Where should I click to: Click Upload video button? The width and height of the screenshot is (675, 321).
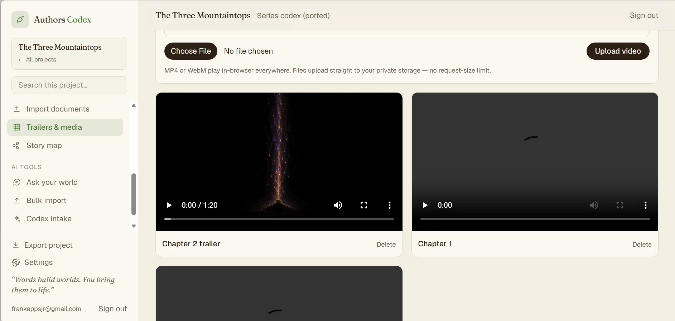point(618,51)
